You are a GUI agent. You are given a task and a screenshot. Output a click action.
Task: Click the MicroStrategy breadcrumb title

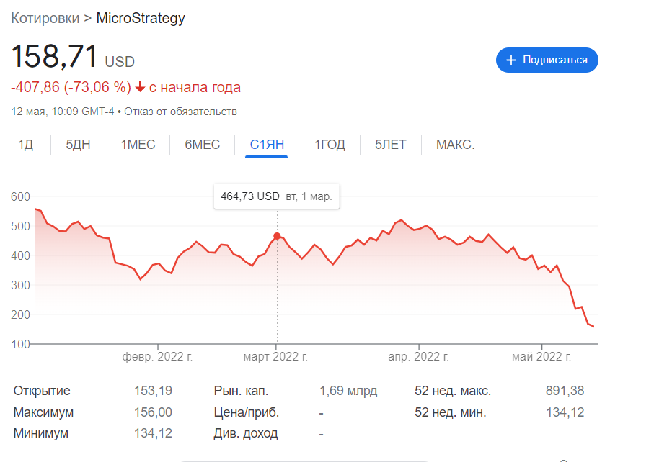(x=141, y=18)
